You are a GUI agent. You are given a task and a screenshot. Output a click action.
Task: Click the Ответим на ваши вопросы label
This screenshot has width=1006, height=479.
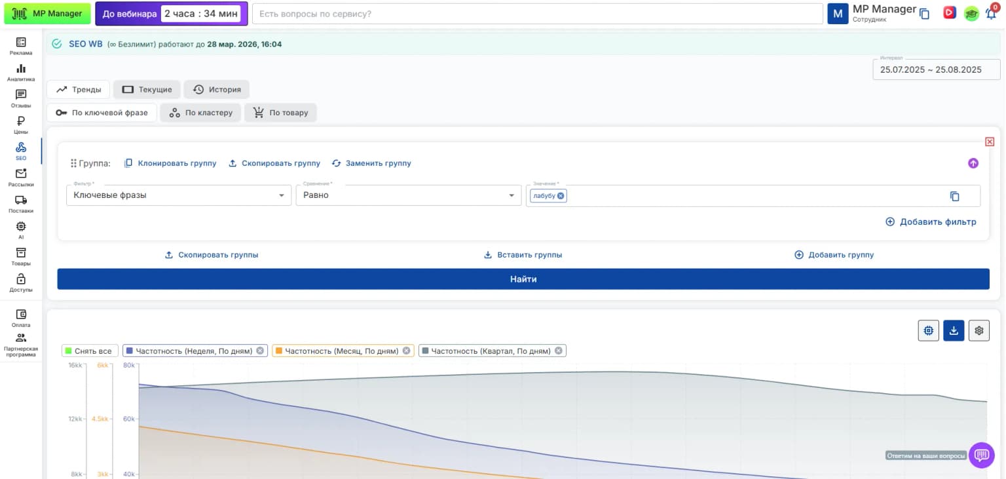pos(926,455)
